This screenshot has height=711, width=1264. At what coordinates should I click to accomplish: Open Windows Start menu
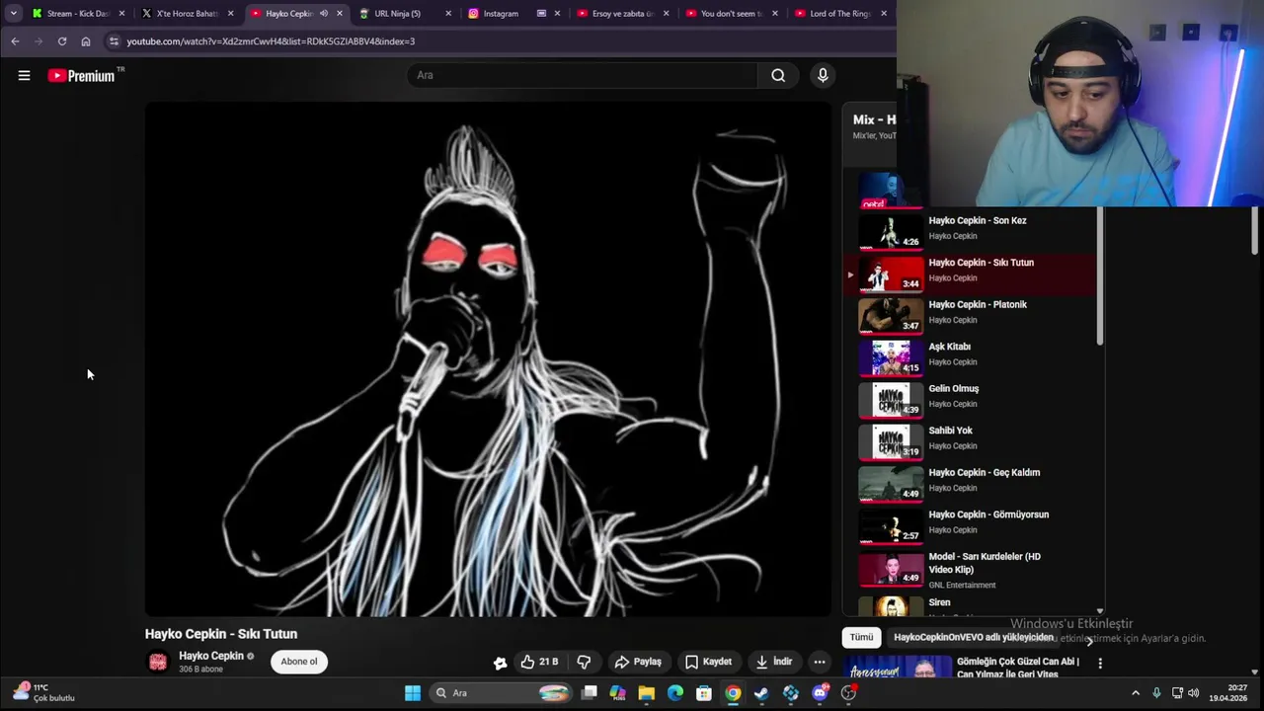coord(413,693)
